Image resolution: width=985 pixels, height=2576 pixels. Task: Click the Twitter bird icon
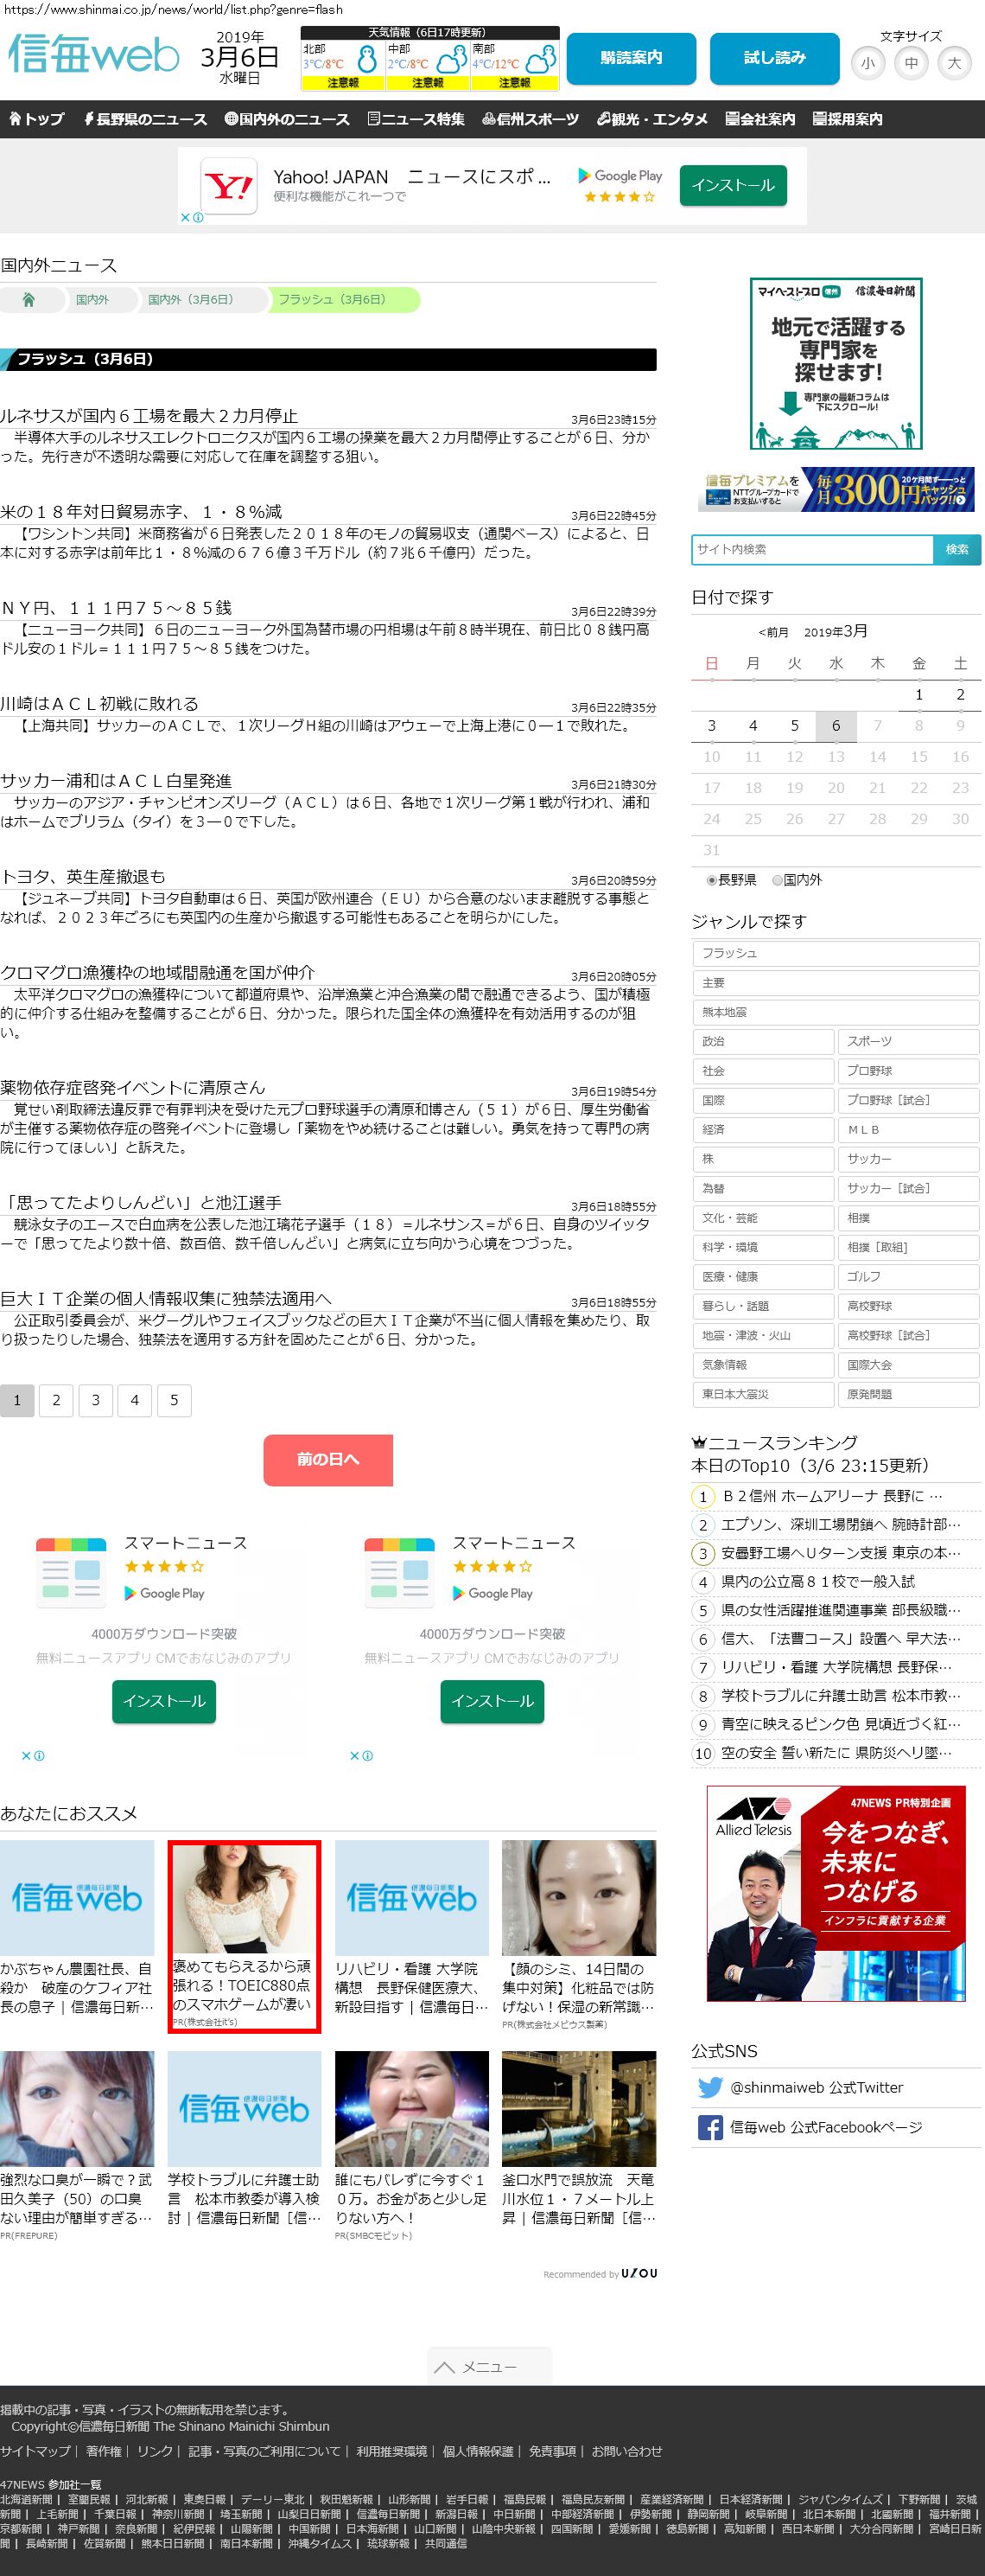(x=710, y=2087)
